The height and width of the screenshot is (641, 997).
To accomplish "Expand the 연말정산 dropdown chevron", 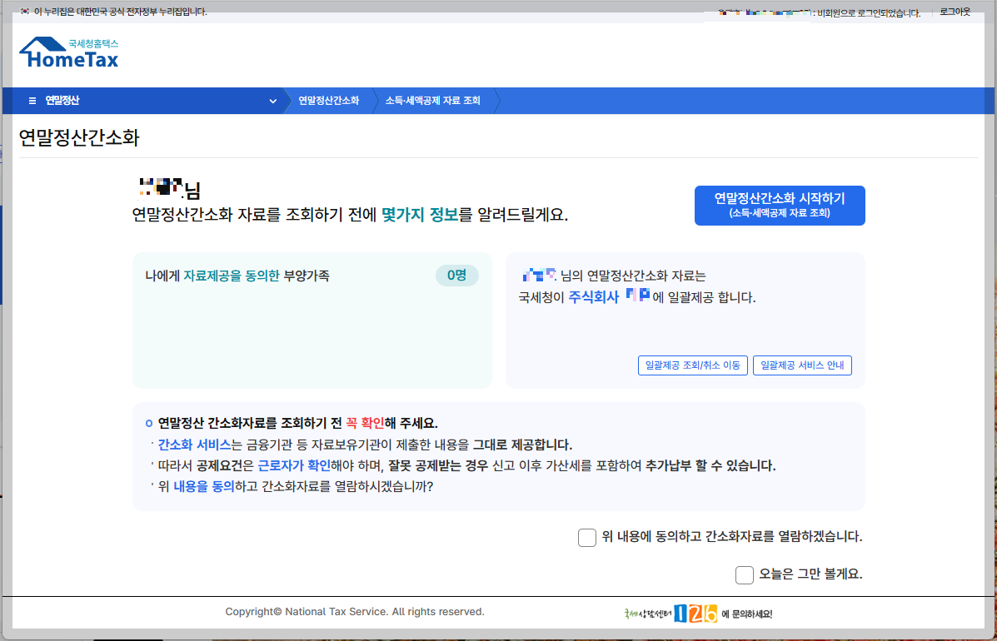I will pyautogui.click(x=272, y=101).
